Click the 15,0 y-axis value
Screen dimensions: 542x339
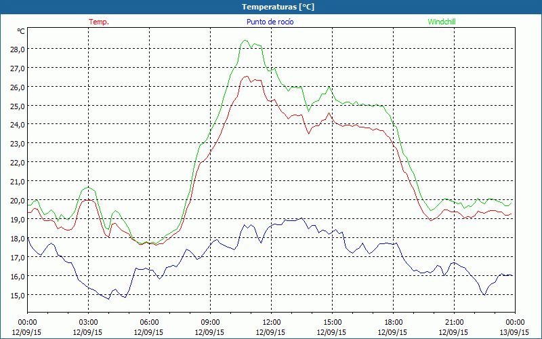[x=18, y=296]
